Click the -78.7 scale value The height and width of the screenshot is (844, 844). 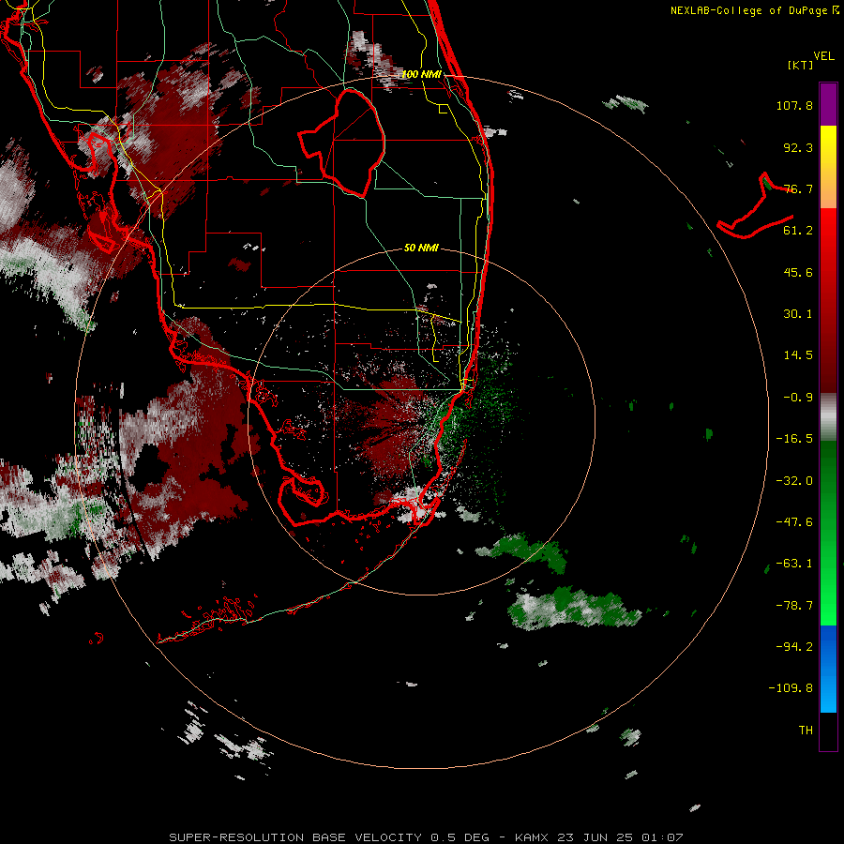tap(794, 606)
